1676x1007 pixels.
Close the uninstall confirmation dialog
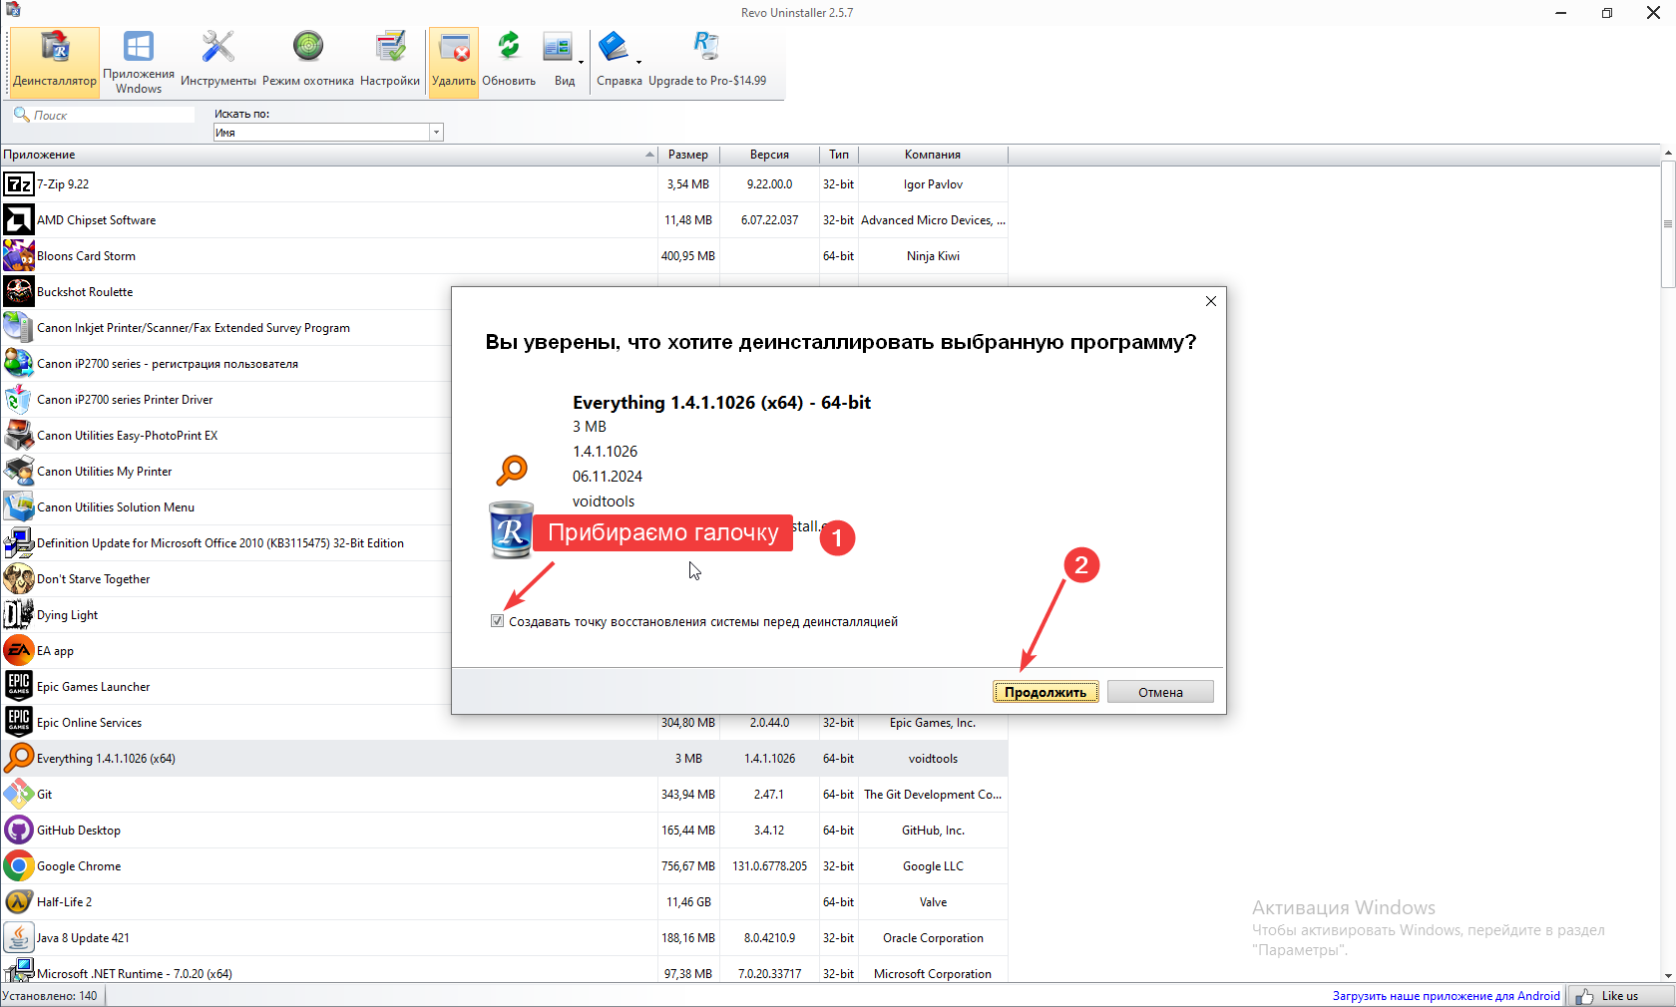(x=1211, y=301)
